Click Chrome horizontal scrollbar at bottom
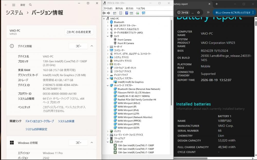Viewport: 257px width, 160px height. [191, 158]
